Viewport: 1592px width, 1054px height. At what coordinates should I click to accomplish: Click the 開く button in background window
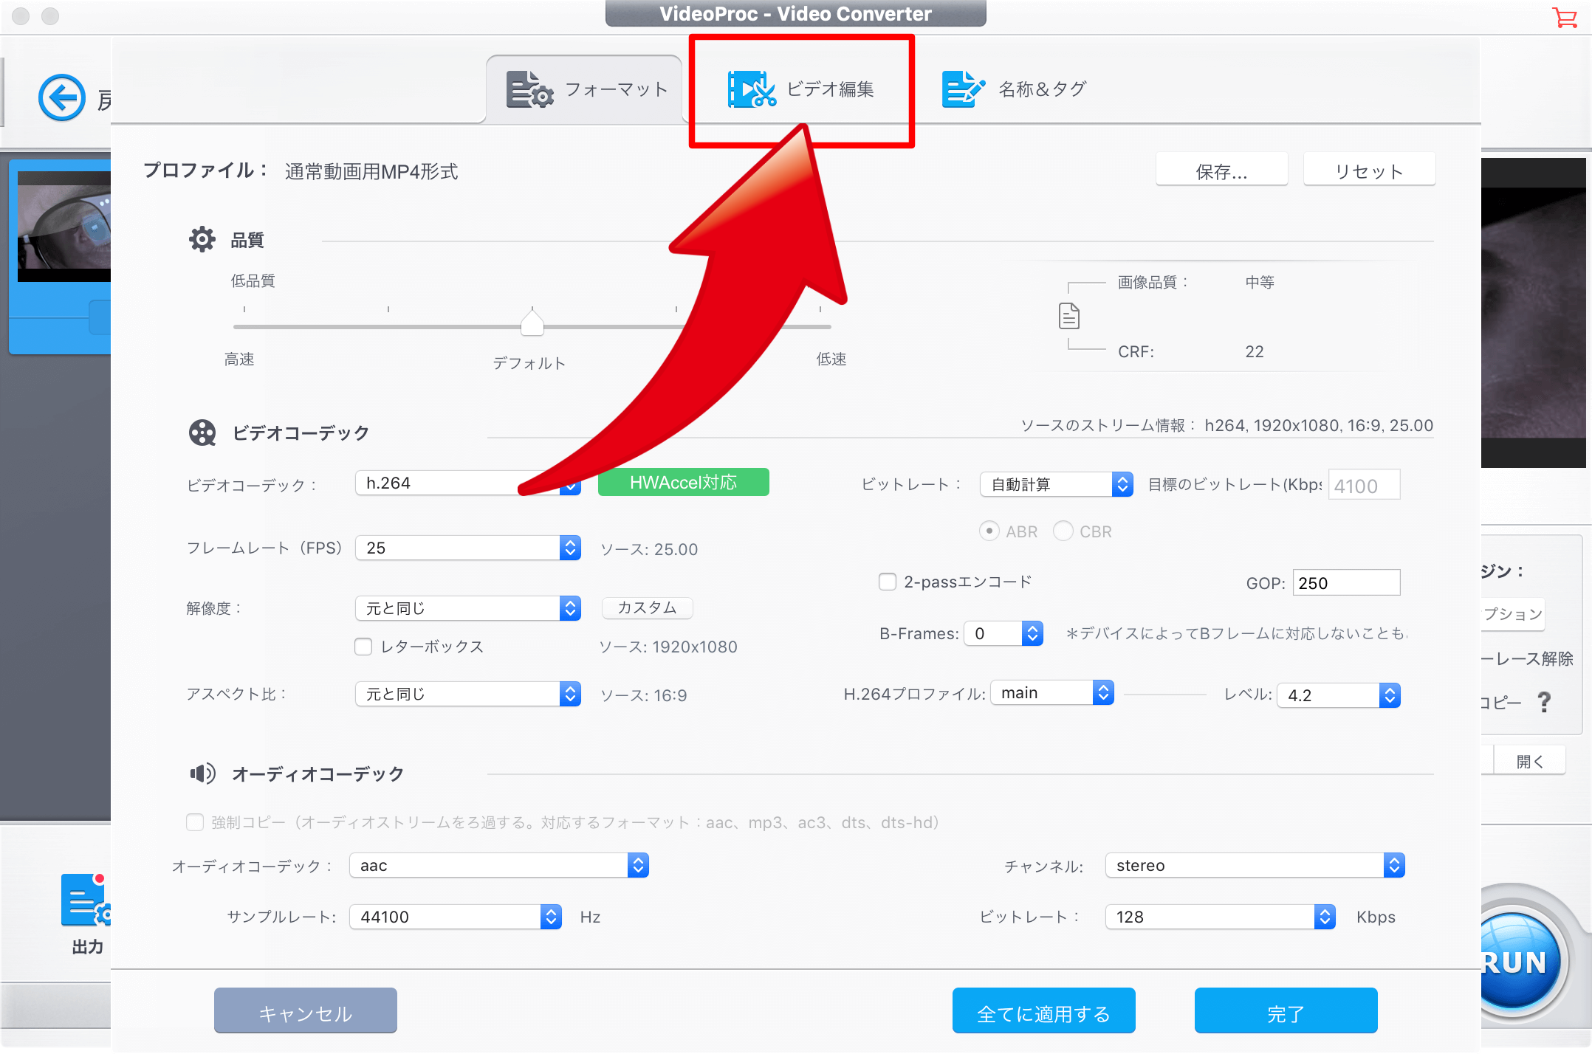click(x=1529, y=761)
